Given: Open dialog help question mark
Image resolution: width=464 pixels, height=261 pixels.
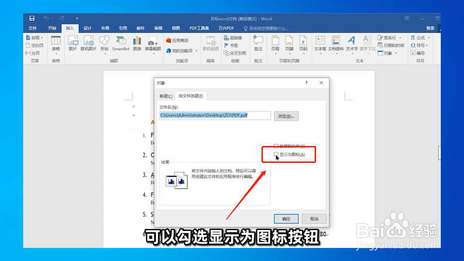Looking at the screenshot, I should coord(306,83).
